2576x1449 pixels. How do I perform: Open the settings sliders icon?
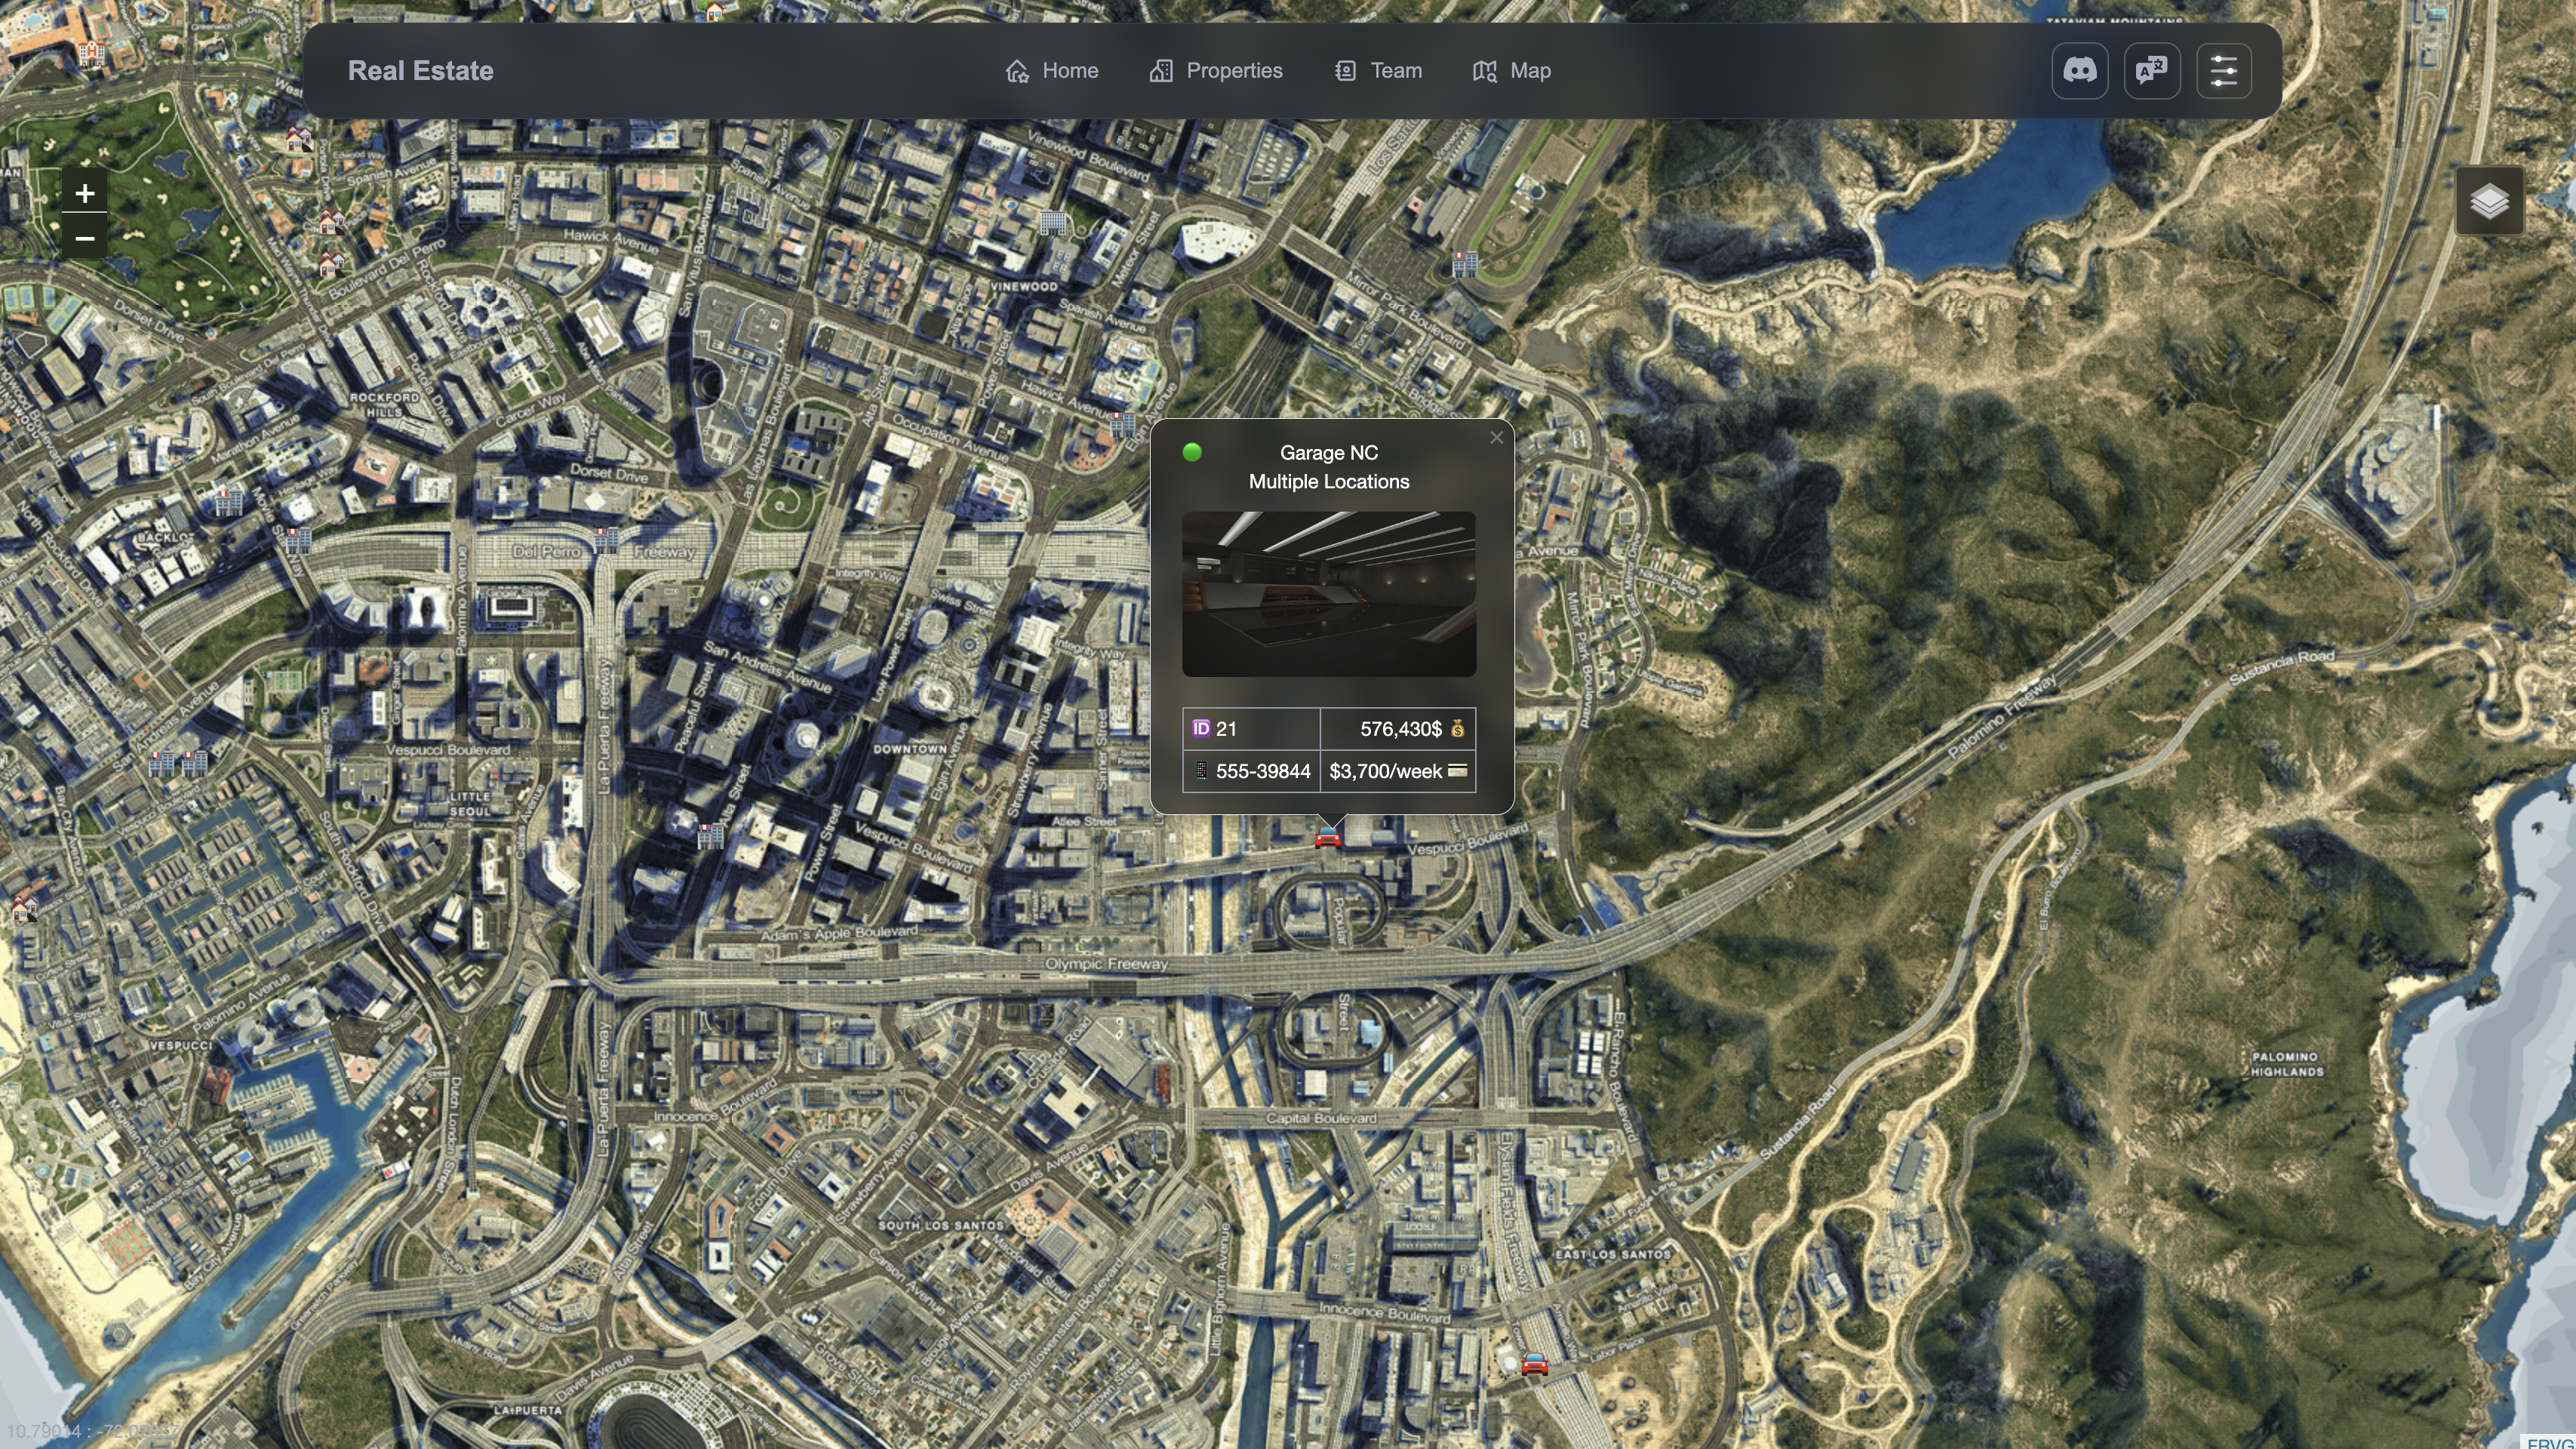[2224, 71]
